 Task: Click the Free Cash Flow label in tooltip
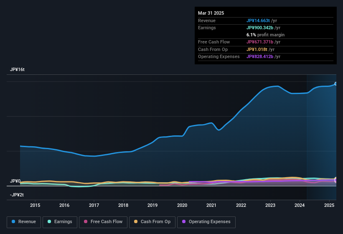214,42
